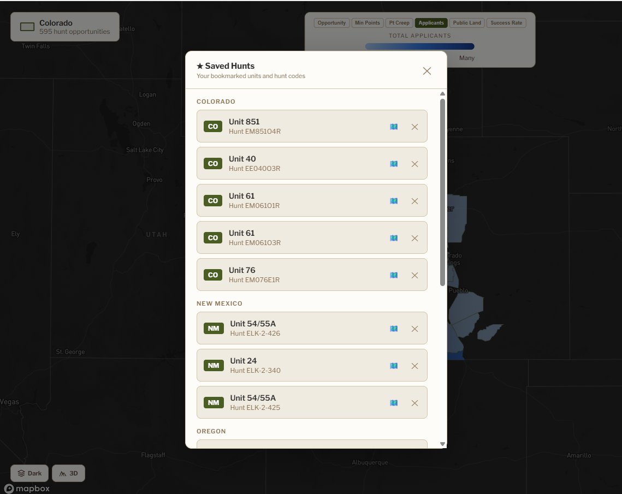Open the map icon next to Unit 24
Viewport: 622px width, 494px height.
coord(394,365)
